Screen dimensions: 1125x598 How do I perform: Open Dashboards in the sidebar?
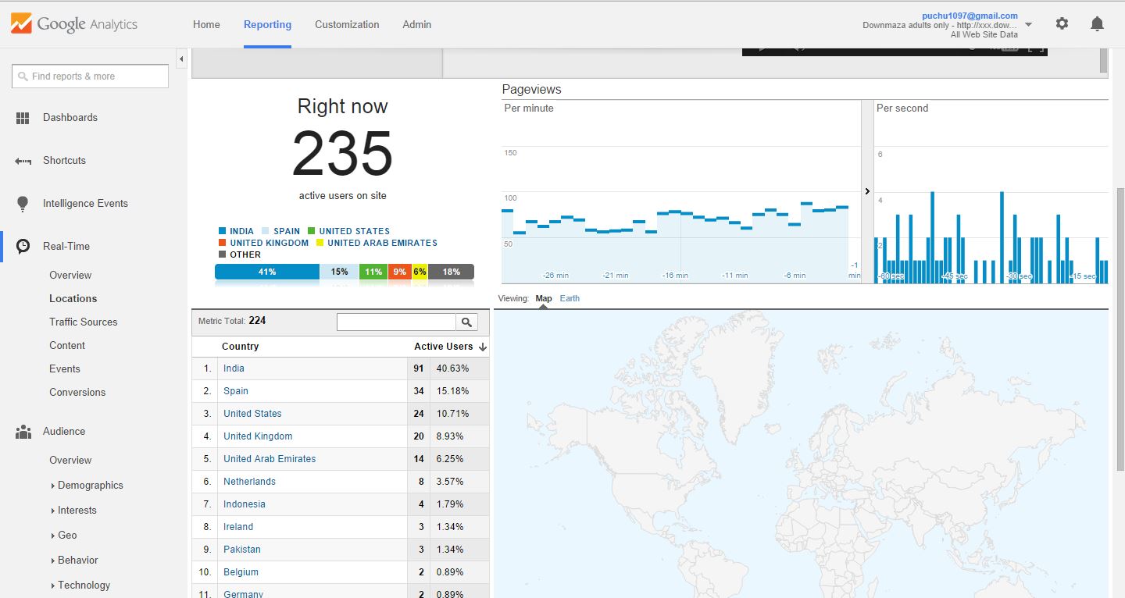pyautogui.click(x=70, y=118)
